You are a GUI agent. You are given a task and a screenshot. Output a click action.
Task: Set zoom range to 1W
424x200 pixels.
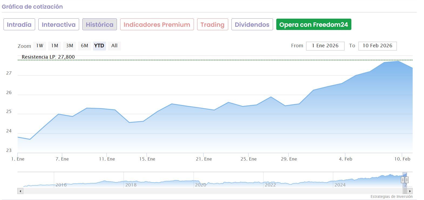point(40,46)
